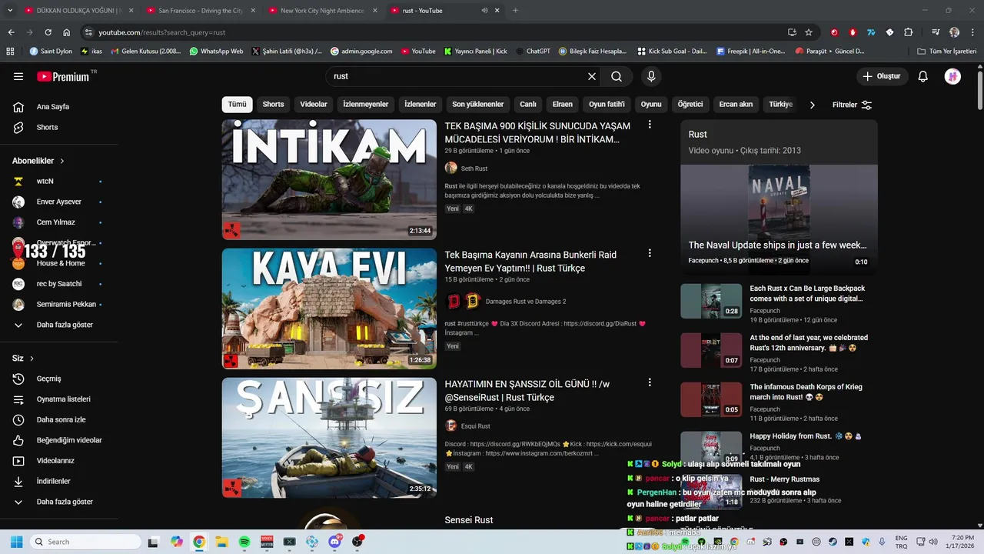Select the Oyun fatihi filter chip
This screenshot has width=984, height=554.
607,105
